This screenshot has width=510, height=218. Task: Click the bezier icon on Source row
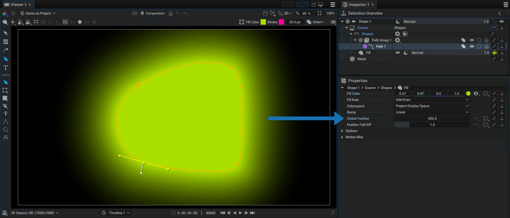[494, 28]
